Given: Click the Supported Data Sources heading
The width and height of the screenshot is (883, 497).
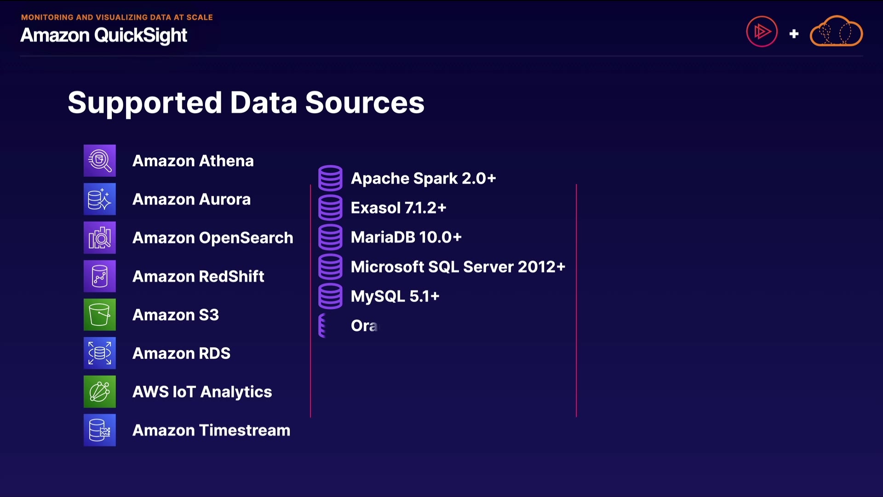Looking at the screenshot, I should tap(246, 102).
